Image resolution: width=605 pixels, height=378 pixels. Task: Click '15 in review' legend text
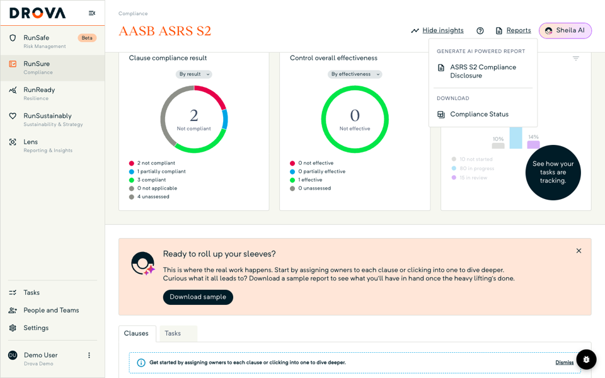coord(473,178)
